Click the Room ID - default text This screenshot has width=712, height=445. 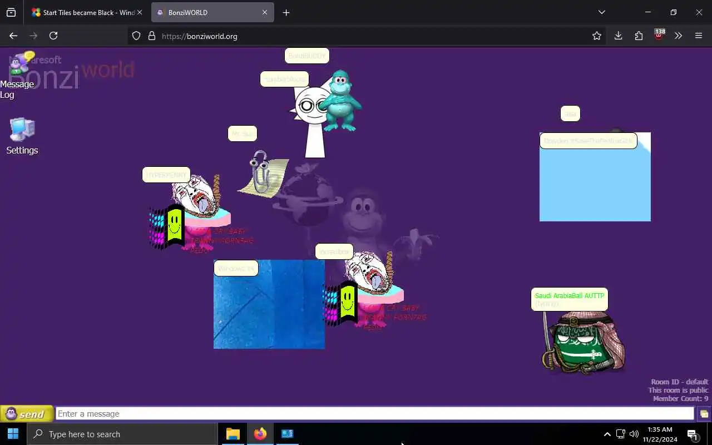pos(680,382)
